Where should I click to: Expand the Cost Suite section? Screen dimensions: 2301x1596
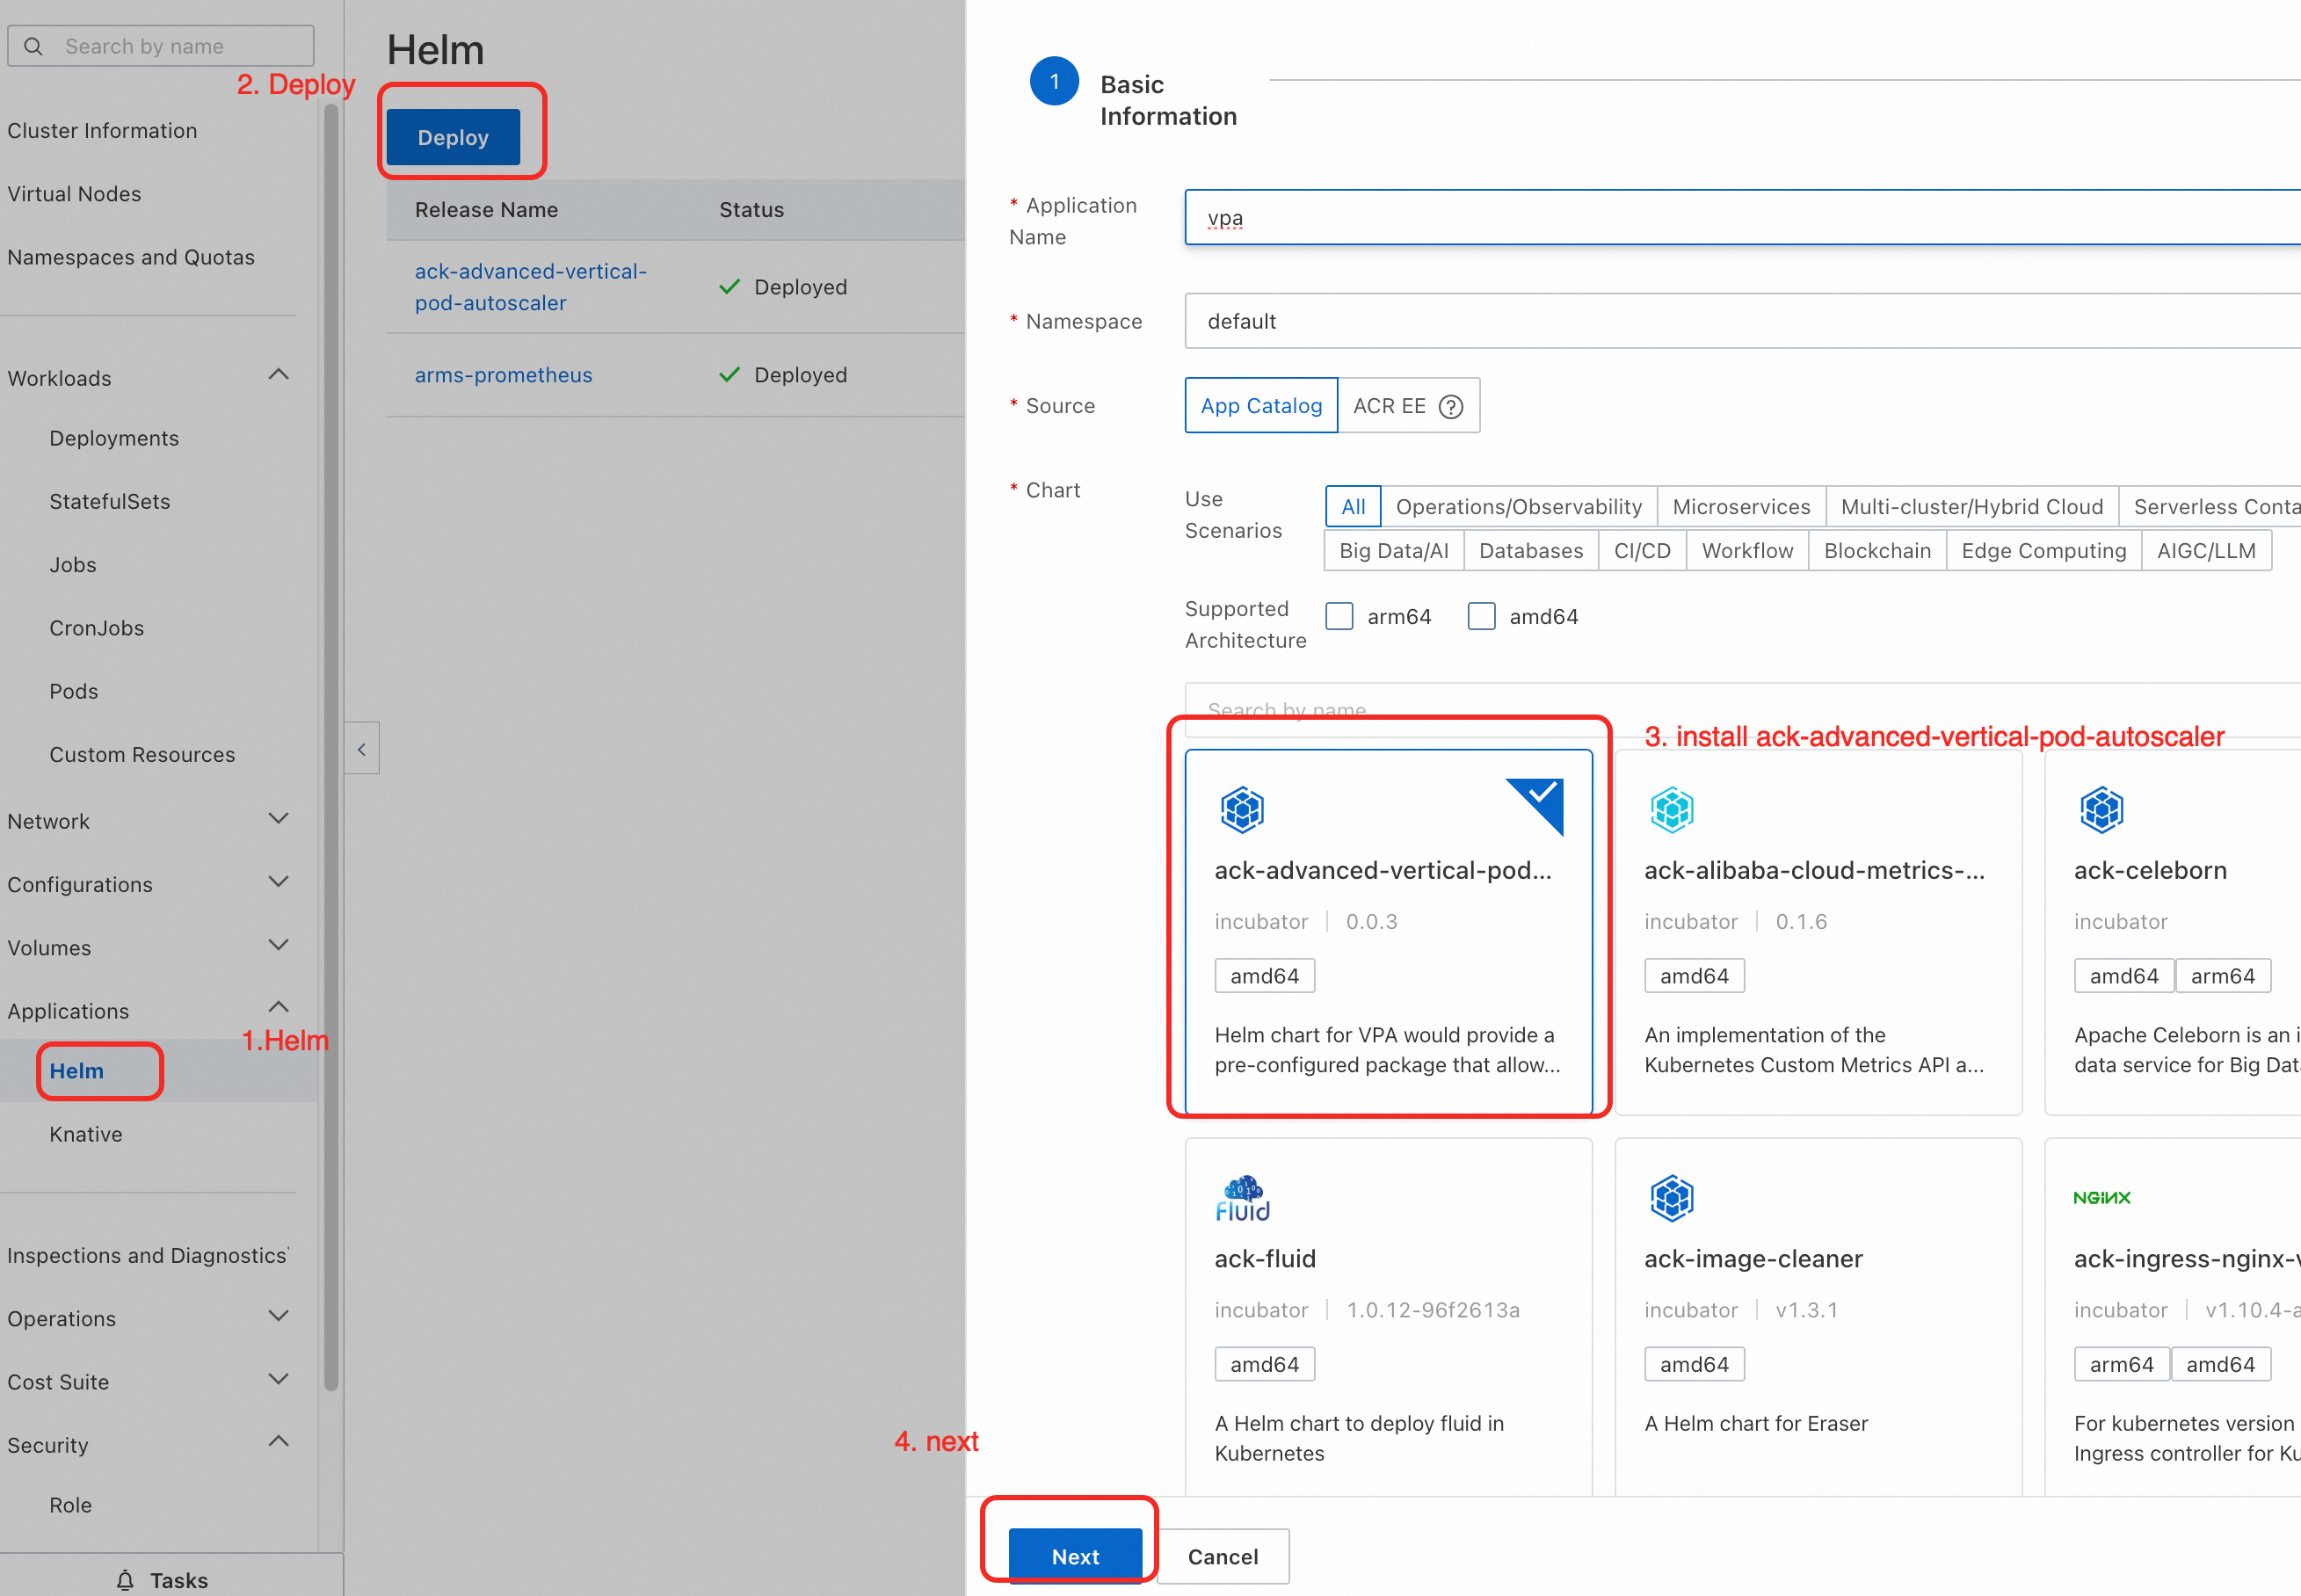pyautogui.click(x=278, y=1380)
